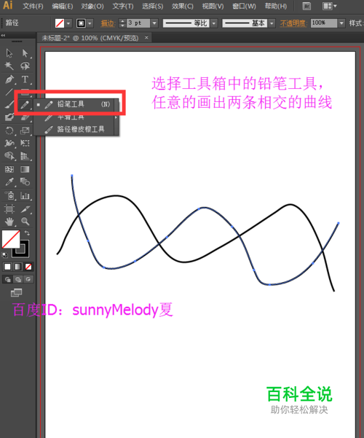Screen dimensions: 364x438
Task: Select the Shape Builder tool
Action: point(9,156)
